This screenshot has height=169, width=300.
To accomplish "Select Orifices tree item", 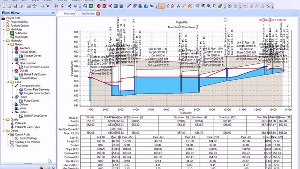I will coord(24,104).
